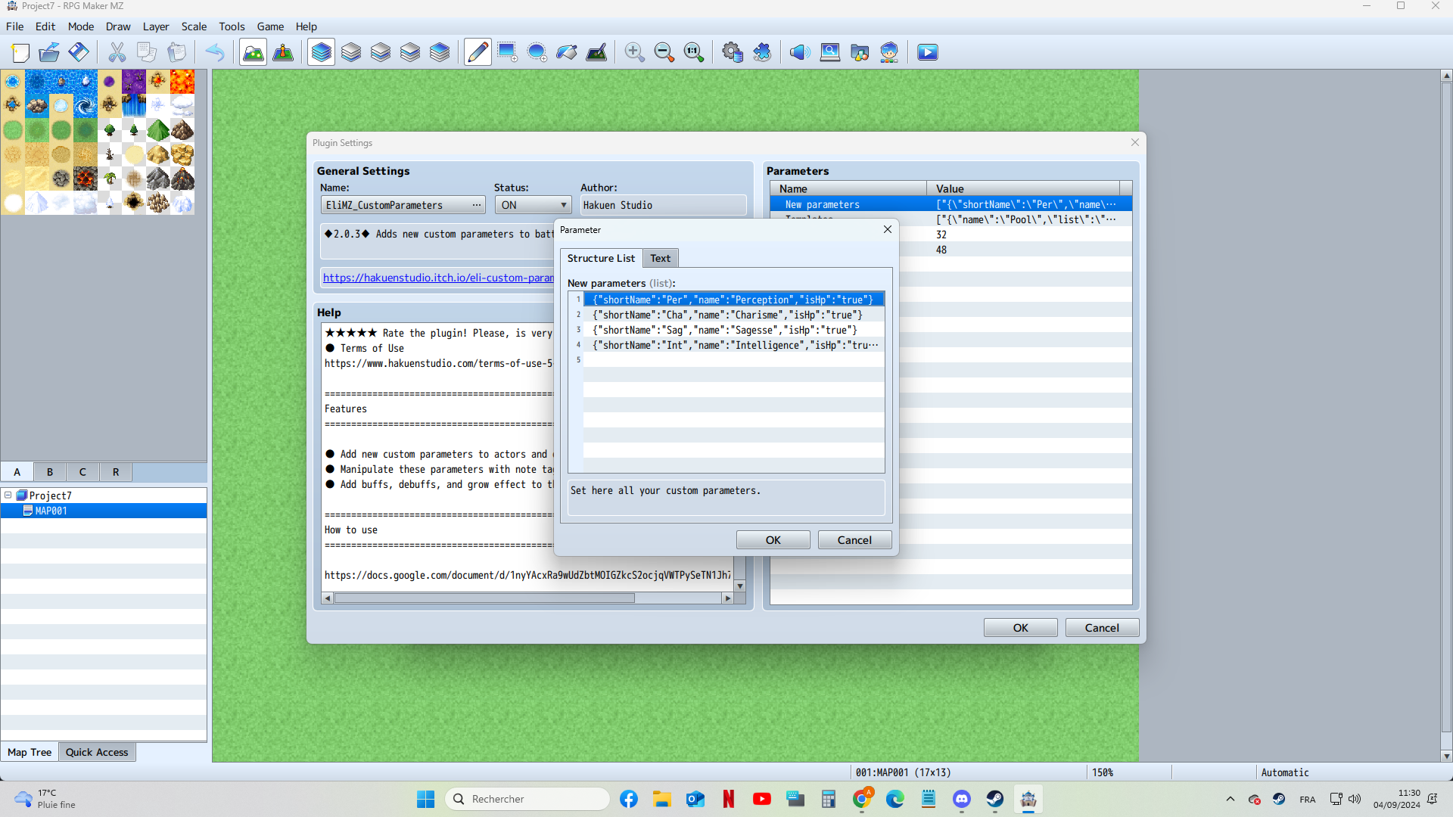Click OK in the Parameter dialog
This screenshot has width=1453, height=817.
[x=773, y=540]
